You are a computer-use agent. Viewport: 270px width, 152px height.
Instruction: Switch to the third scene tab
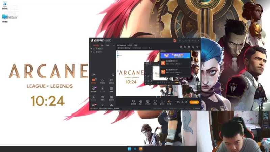coord(107,45)
